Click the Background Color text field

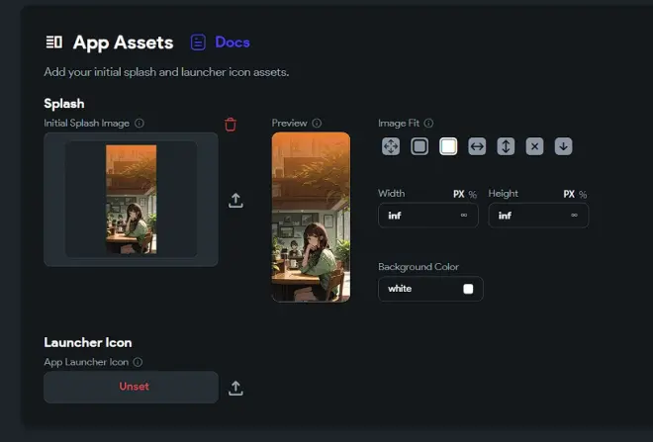click(x=430, y=289)
